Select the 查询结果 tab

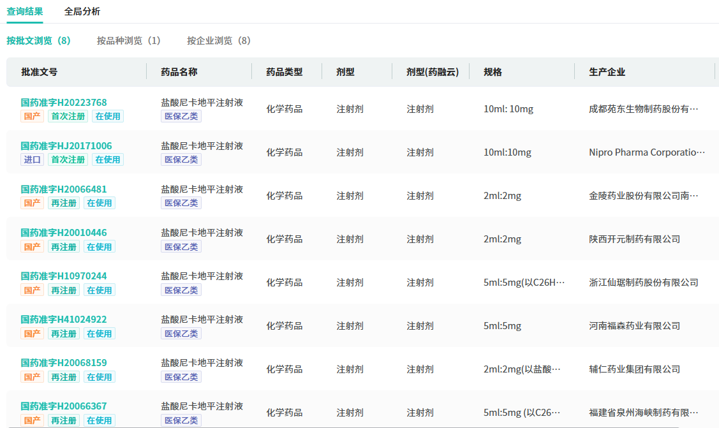[x=25, y=11]
